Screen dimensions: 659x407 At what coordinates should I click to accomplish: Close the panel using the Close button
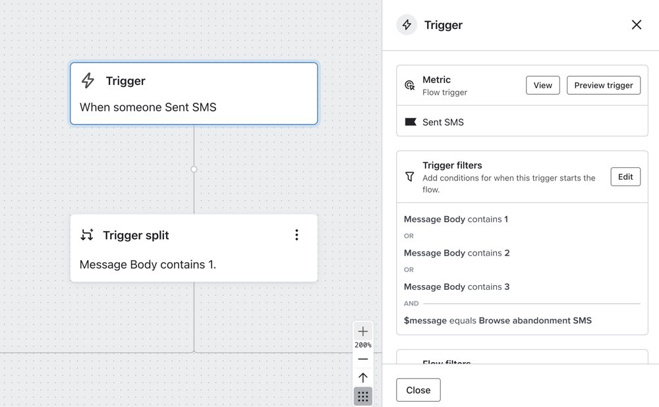click(418, 390)
